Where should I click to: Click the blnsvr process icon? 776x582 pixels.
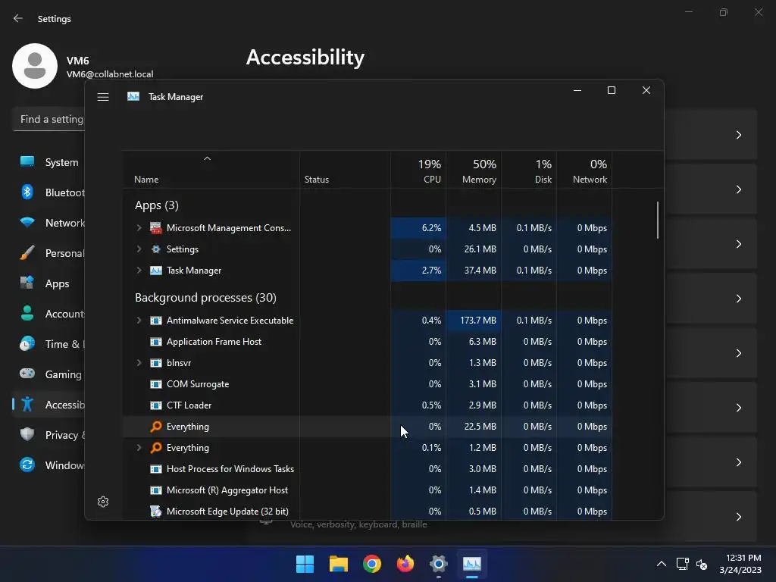tap(156, 363)
